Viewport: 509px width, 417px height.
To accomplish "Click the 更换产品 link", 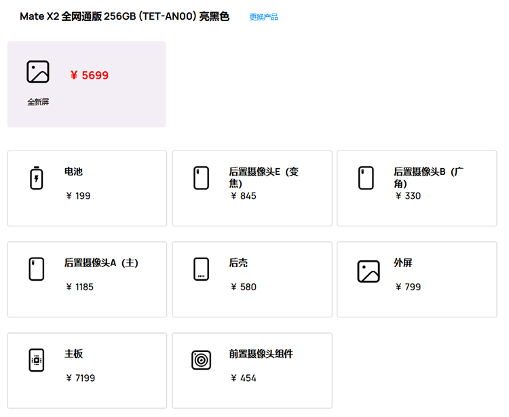I will pyautogui.click(x=263, y=17).
